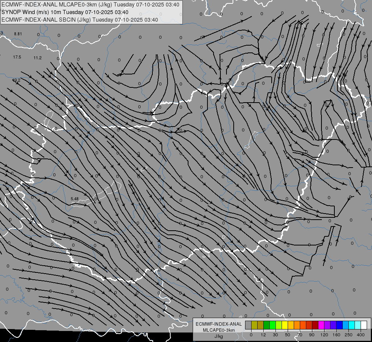Click ECMWF-INDEX-ANAL text in the legend
Image resolution: width=372 pixels, height=342 pixels.
click(x=219, y=324)
